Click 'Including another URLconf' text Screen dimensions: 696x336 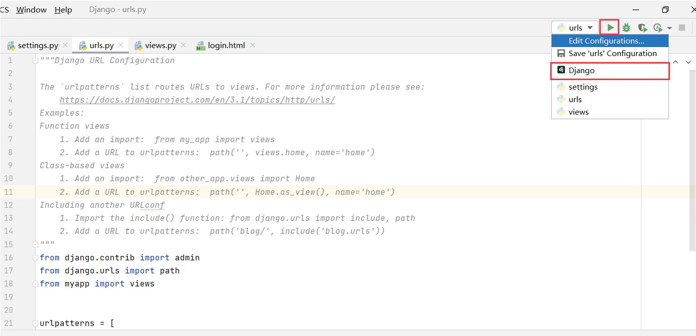102,205
